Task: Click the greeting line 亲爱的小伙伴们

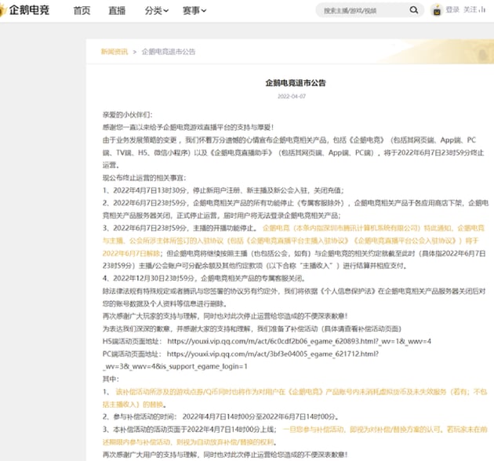Action: click(x=127, y=114)
